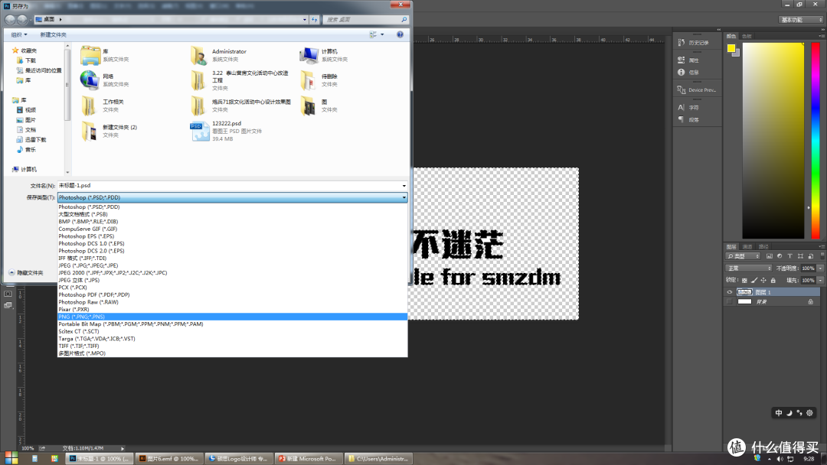Viewport: 827px width, 465px height.
Task: Select PNG (*.PNG;*.PNS) format
Action: click(233, 317)
